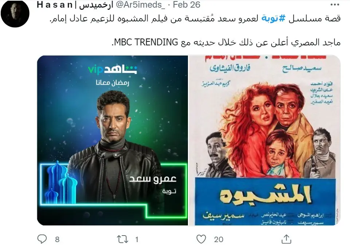Click the first tweet text line
Image resolution: width=350 pixels, height=245 pixels.
(195, 18)
